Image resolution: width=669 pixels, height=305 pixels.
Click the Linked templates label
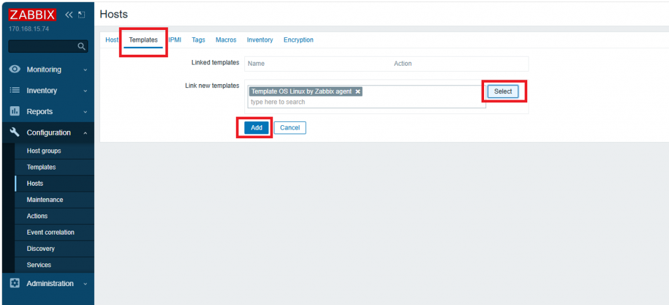pos(216,63)
